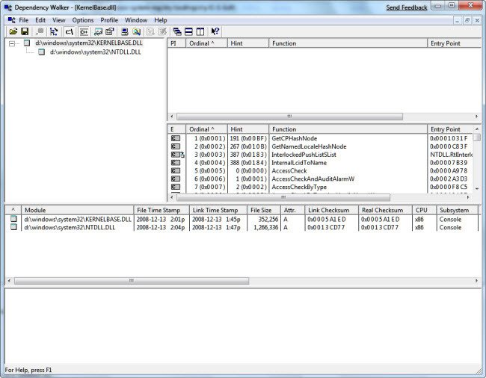The image size is (486, 378).
Task: Click the Cascade windows toolbar icon
Action: coord(176,31)
